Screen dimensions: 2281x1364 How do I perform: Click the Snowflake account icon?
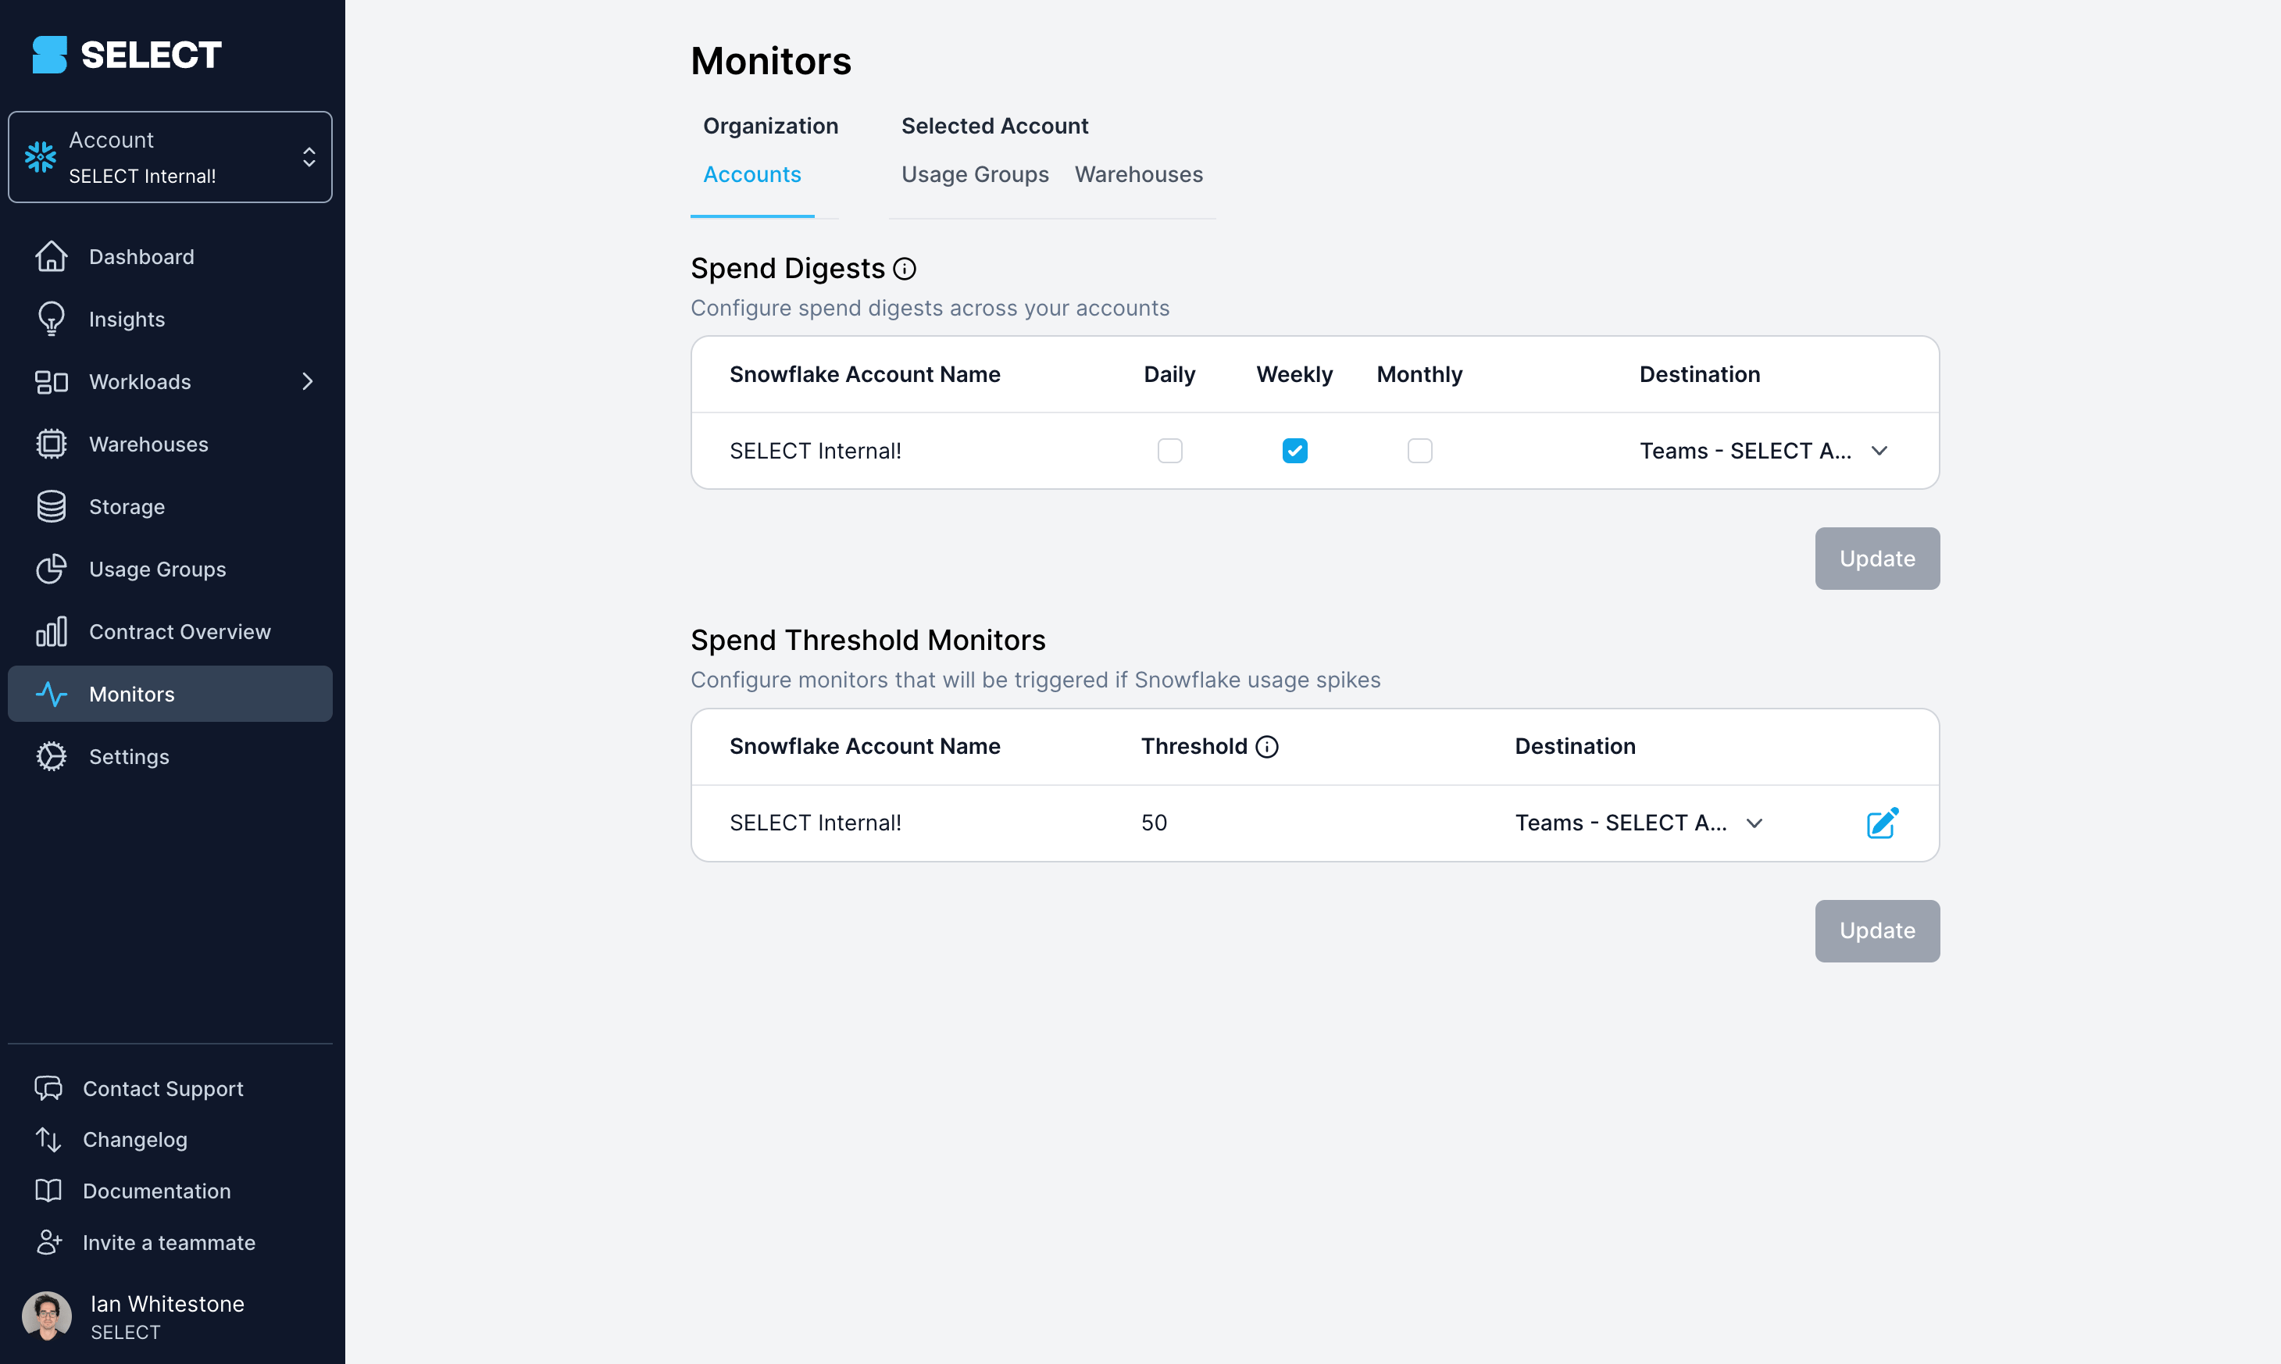coord(41,157)
